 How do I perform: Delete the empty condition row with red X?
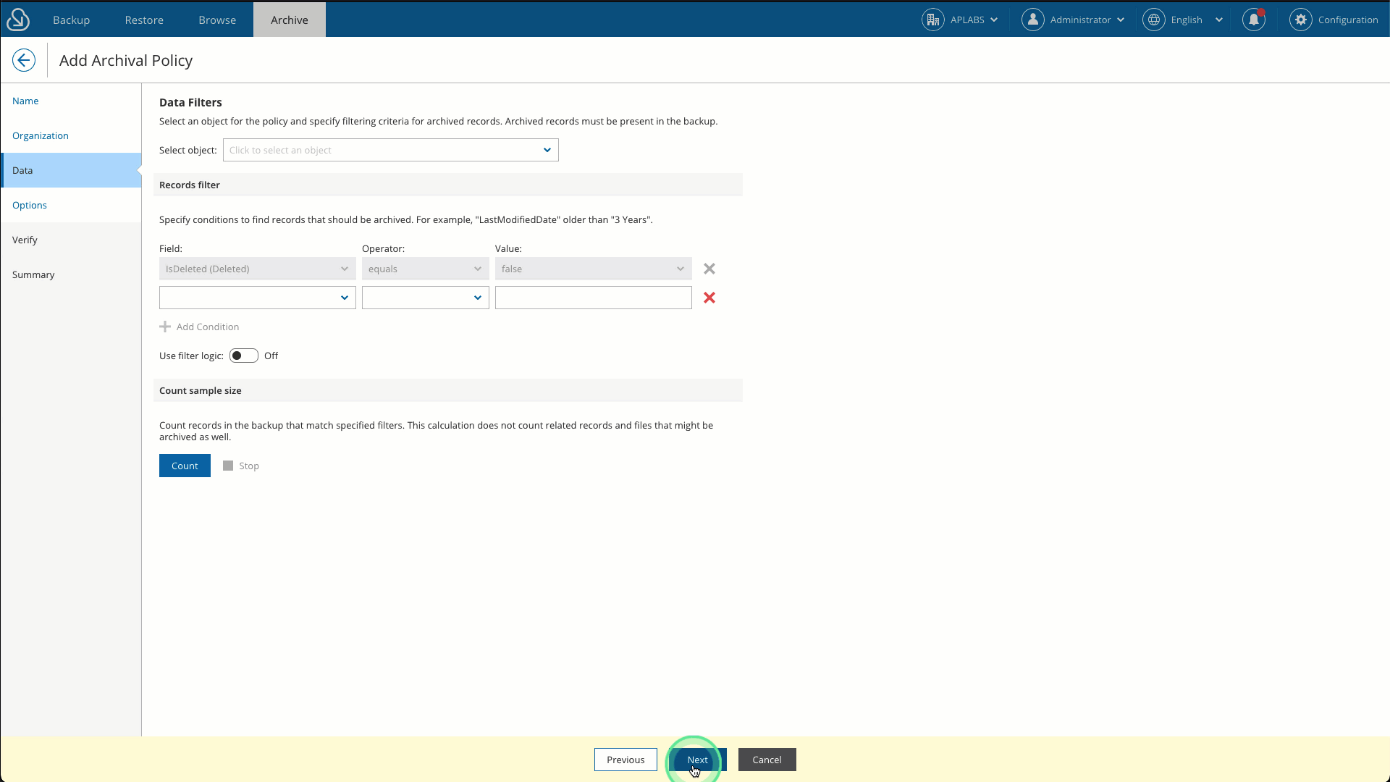pyautogui.click(x=709, y=298)
